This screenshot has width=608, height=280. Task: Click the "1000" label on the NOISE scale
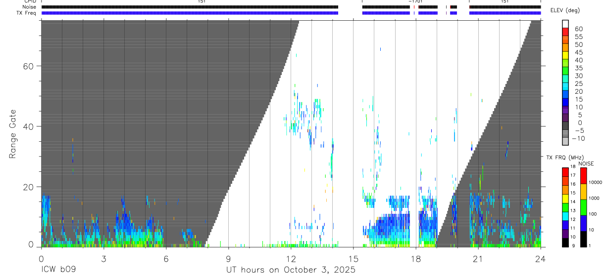[595, 199]
